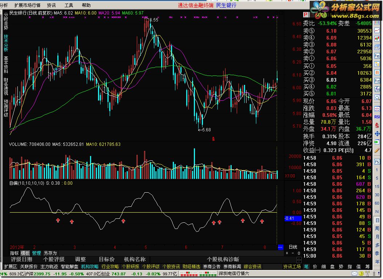Select the 5-minute period button
The height and width of the screenshot is (279, 383).
[377, 178]
